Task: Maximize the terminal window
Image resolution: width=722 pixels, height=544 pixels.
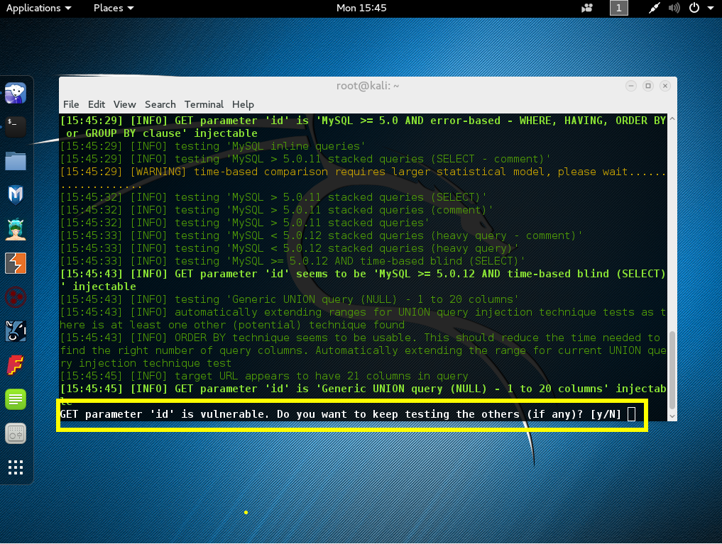Action: click(x=648, y=86)
